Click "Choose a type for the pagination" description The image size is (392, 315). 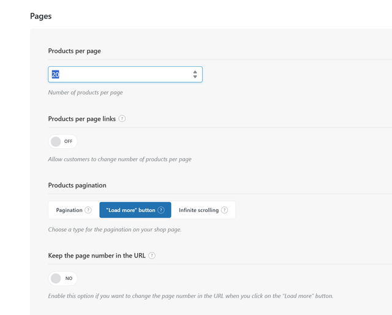click(x=115, y=229)
